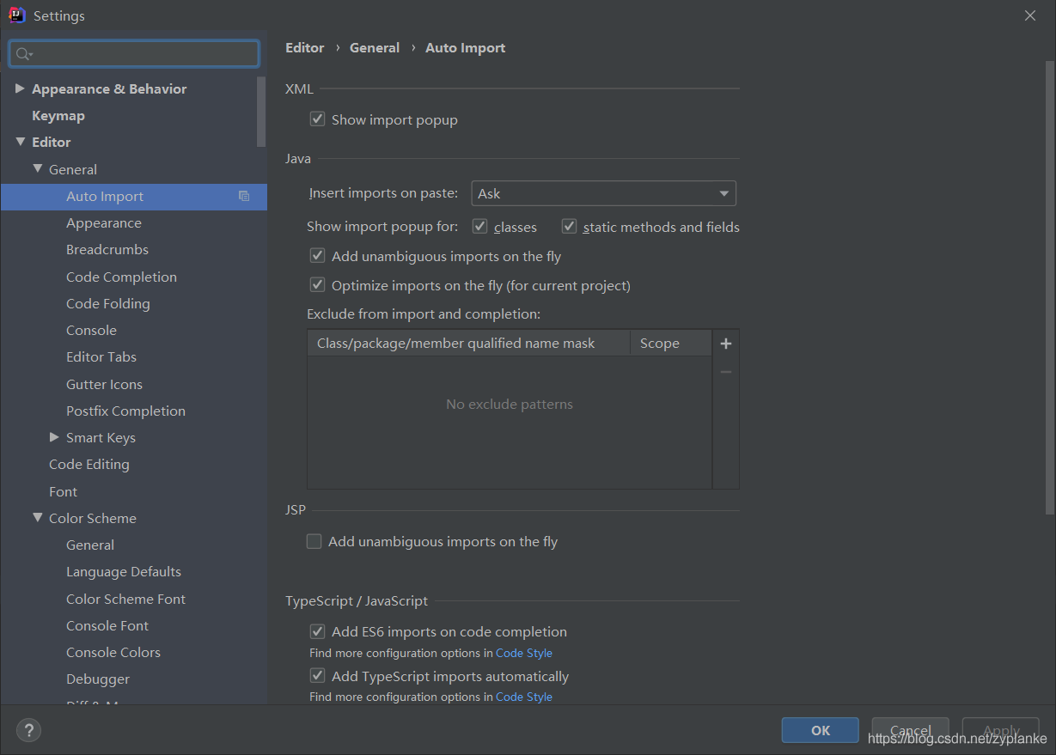Viewport: 1056px width, 755px height.
Task: Click General in the breadcrumb path
Action: 375,47
